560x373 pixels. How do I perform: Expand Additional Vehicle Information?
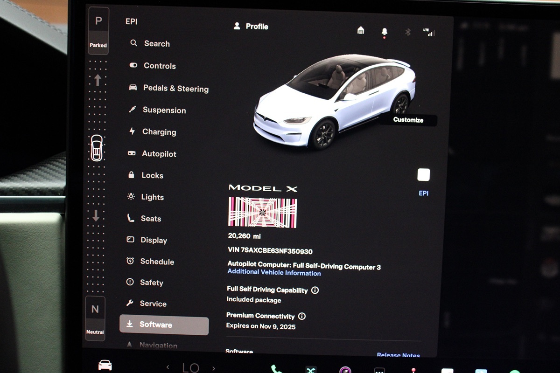(273, 273)
